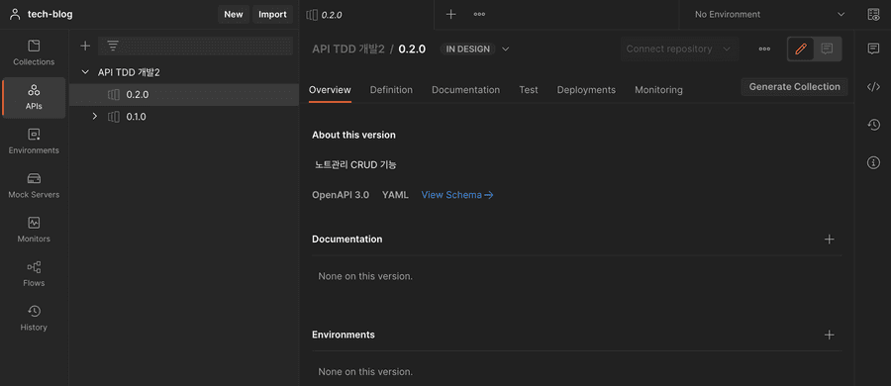891x386 pixels.
Task: Add documentation with plus icon
Action: coord(829,240)
